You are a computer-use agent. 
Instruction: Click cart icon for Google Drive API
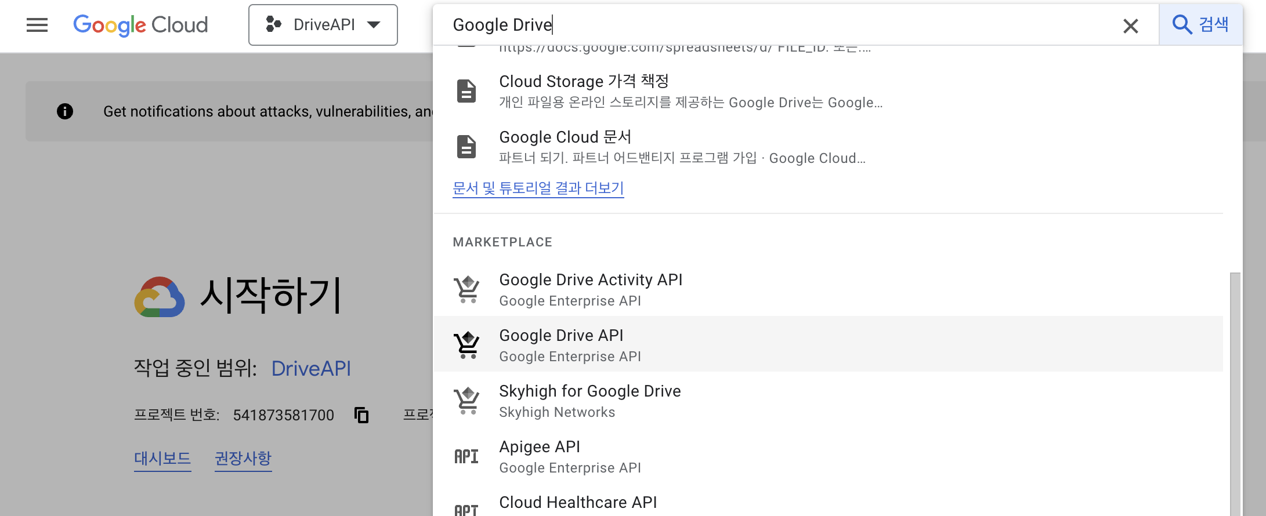[x=467, y=344]
